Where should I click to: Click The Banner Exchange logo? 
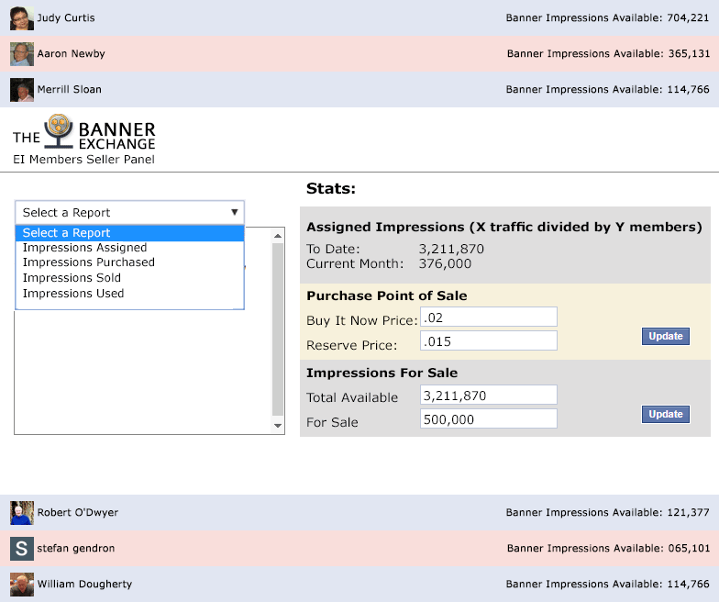[84, 132]
